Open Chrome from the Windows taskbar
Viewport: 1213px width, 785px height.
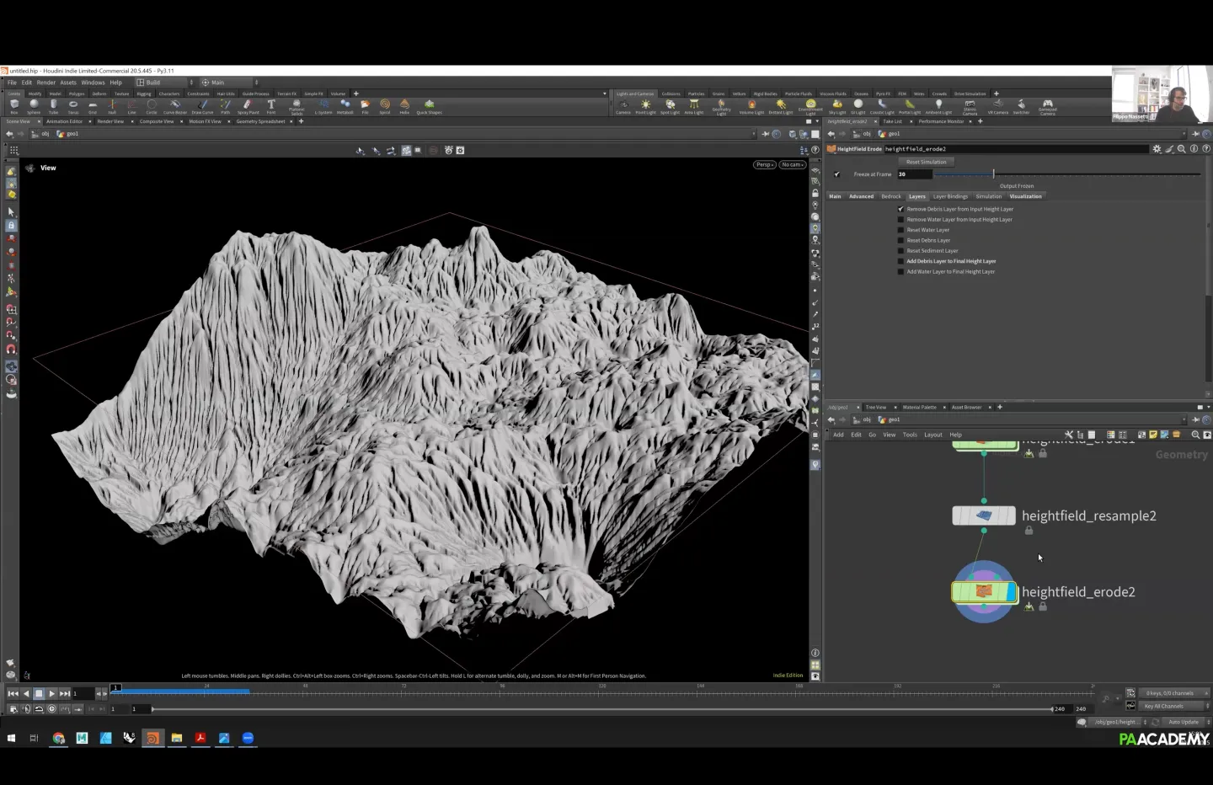58,738
